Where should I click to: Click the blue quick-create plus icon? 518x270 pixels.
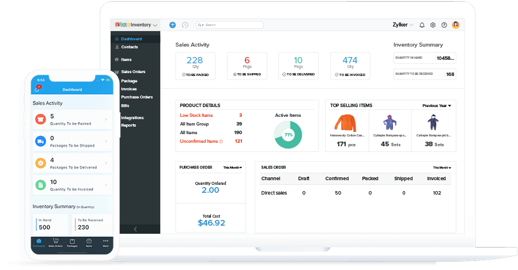[x=172, y=25]
